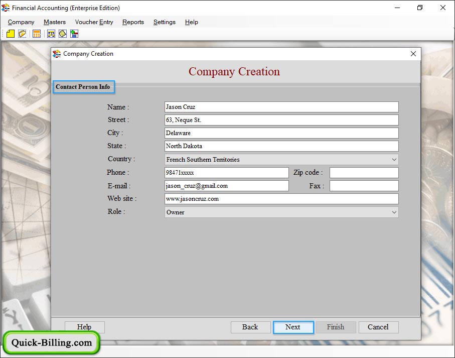Click the Name field containing Jason Cruz

click(x=281, y=107)
